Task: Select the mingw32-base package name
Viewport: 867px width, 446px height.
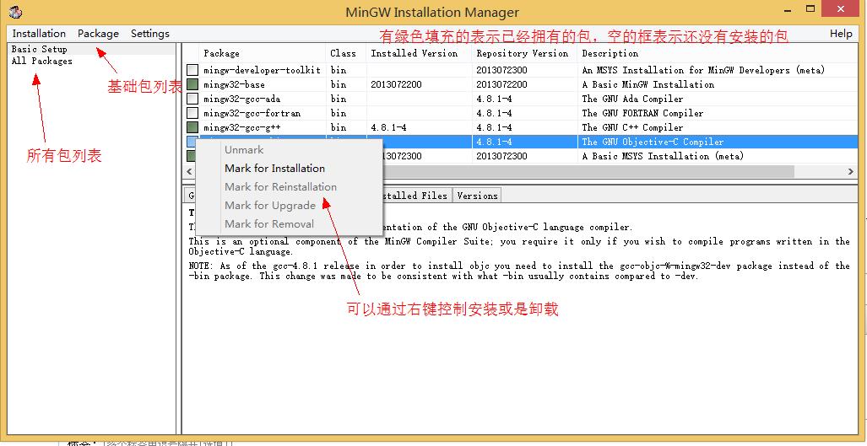Action: [x=234, y=84]
